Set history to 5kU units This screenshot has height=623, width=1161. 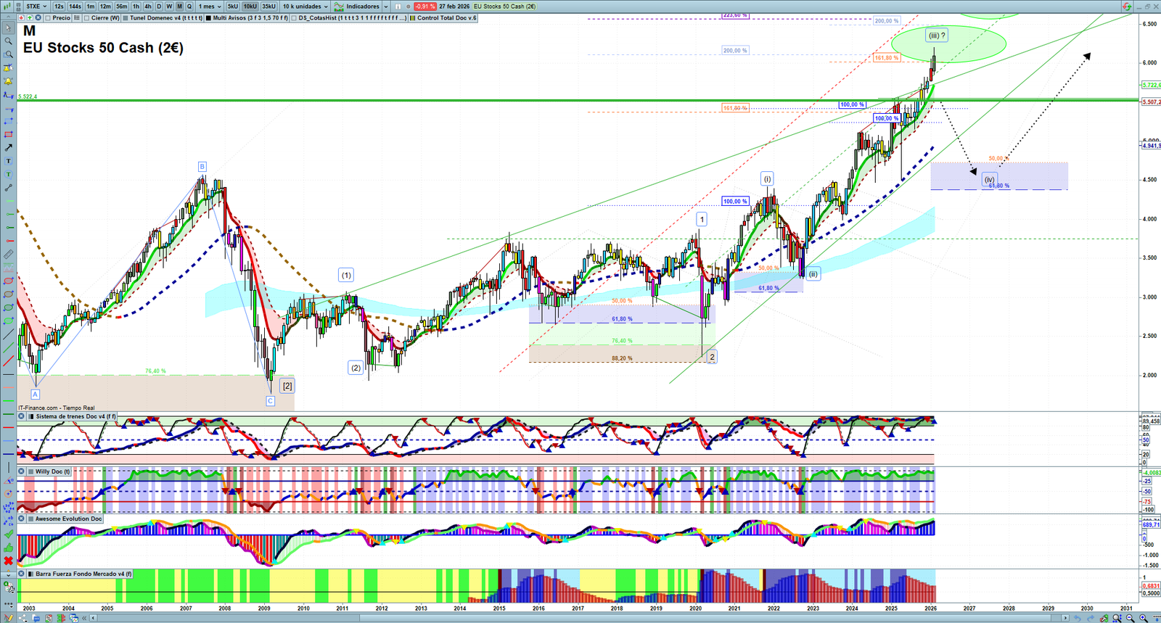(233, 7)
